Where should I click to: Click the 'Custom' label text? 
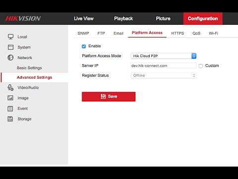(212, 66)
